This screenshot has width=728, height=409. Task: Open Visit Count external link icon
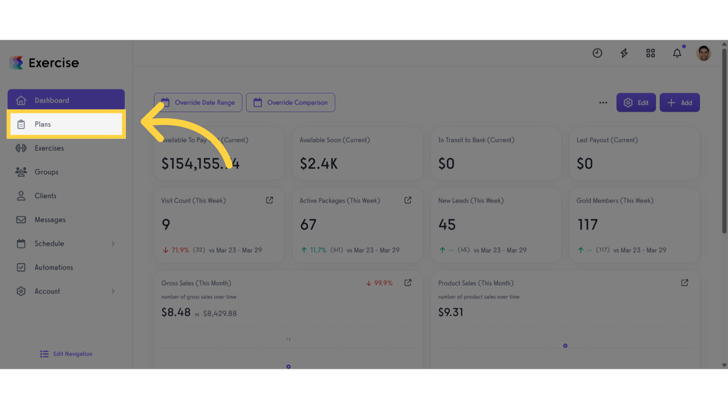pyautogui.click(x=270, y=200)
